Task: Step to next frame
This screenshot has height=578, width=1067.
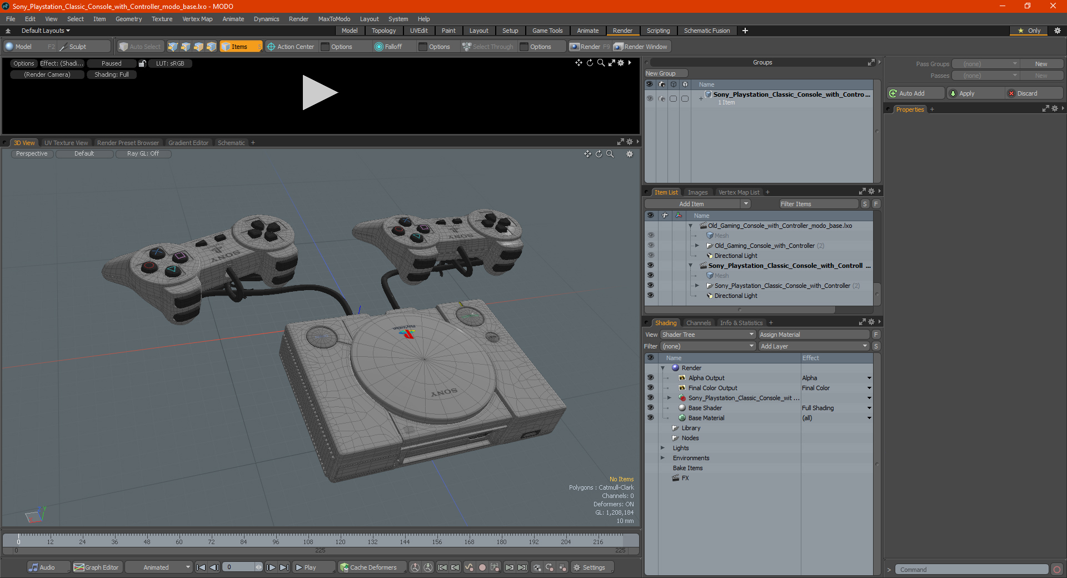Action: [x=271, y=567]
